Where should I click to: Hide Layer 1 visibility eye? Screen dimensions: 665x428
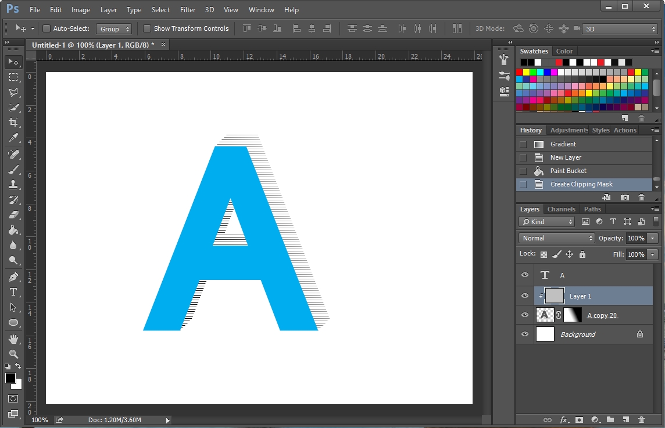pyautogui.click(x=525, y=296)
